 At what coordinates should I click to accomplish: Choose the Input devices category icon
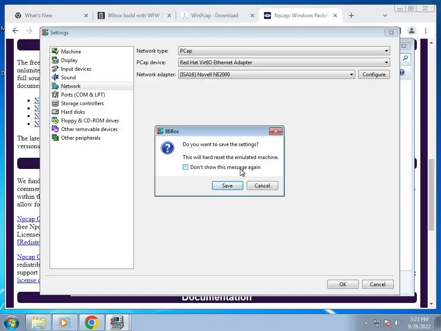tap(55, 69)
